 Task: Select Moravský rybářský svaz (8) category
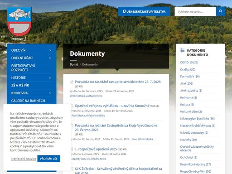[x=198, y=126]
